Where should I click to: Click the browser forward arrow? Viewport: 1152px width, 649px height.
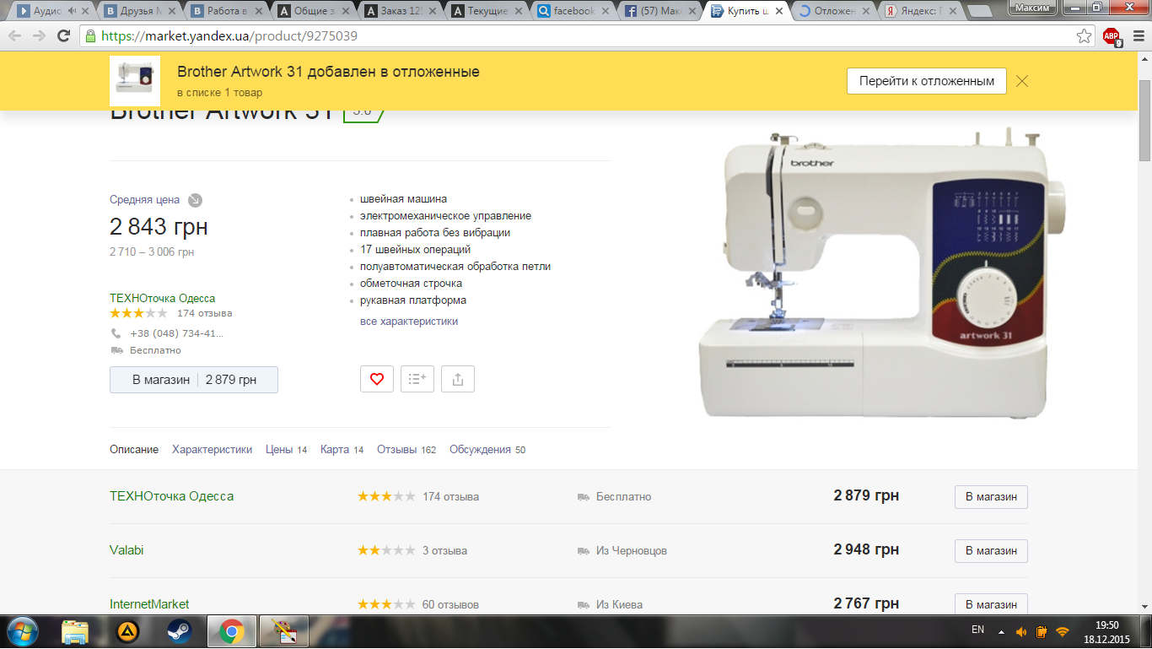pyautogui.click(x=39, y=36)
